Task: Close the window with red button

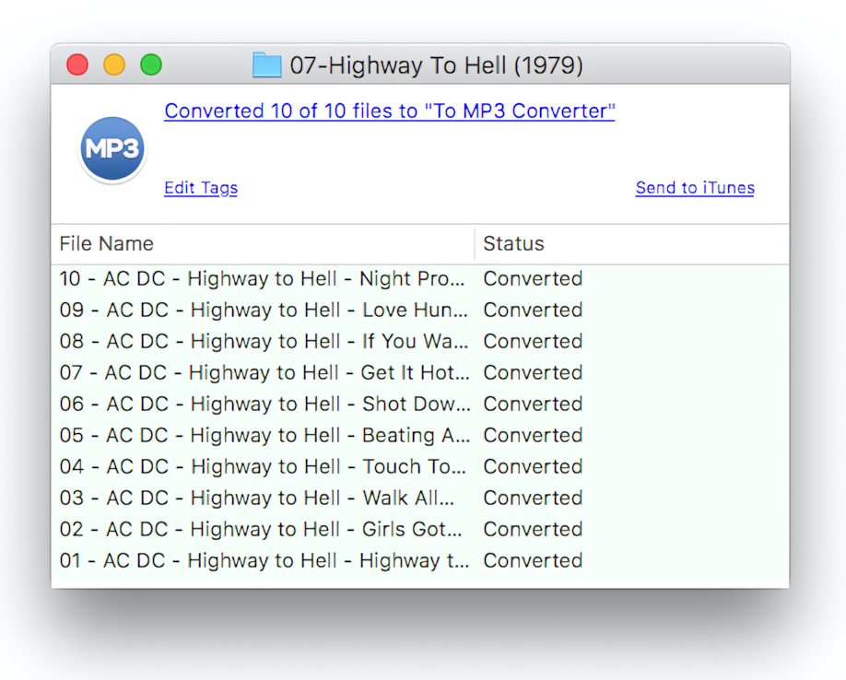Action: pyautogui.click(x=77, y=64)
